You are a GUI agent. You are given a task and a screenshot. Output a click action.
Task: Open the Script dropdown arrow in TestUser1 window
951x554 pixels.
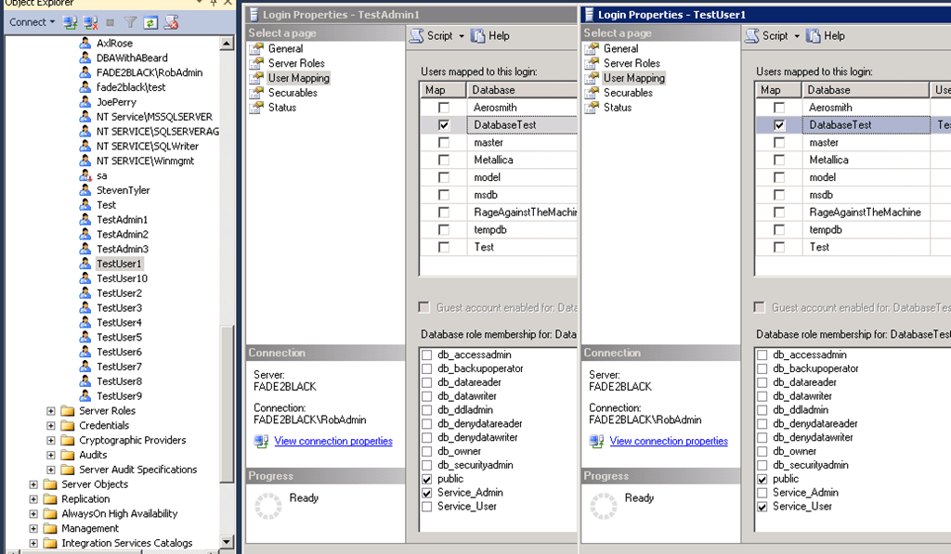click(x=797, y=36)
